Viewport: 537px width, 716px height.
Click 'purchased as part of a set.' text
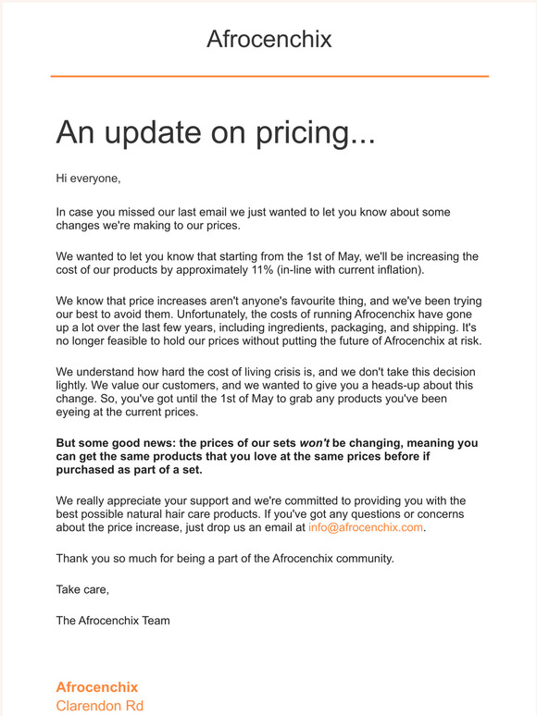[129, 470]
